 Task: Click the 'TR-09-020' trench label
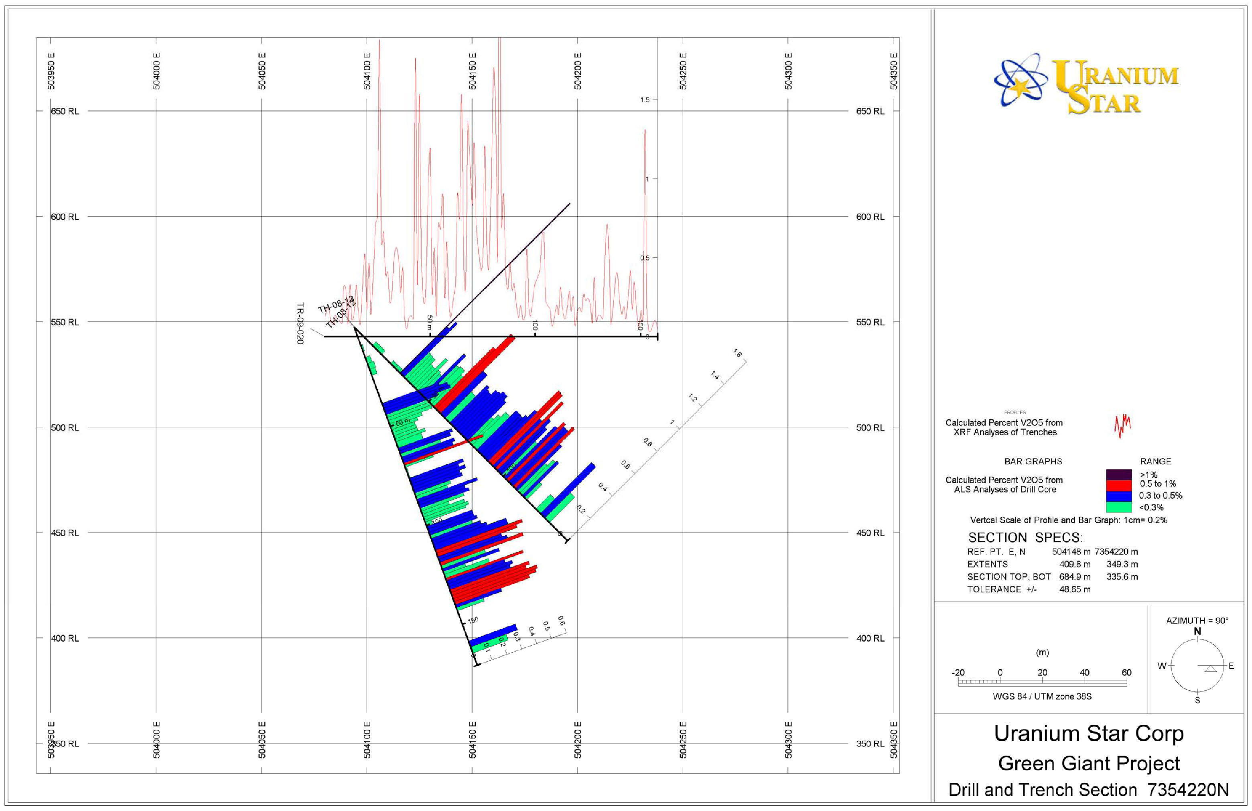[300, 323]
